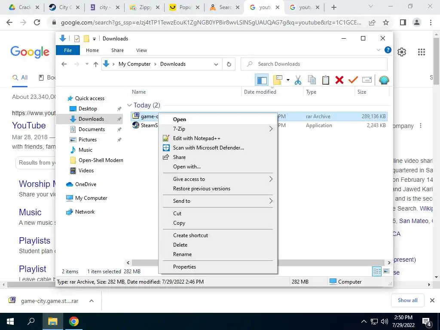
Task: Click the red X Delete toolbar icon
Action: [x=339, y=80]
